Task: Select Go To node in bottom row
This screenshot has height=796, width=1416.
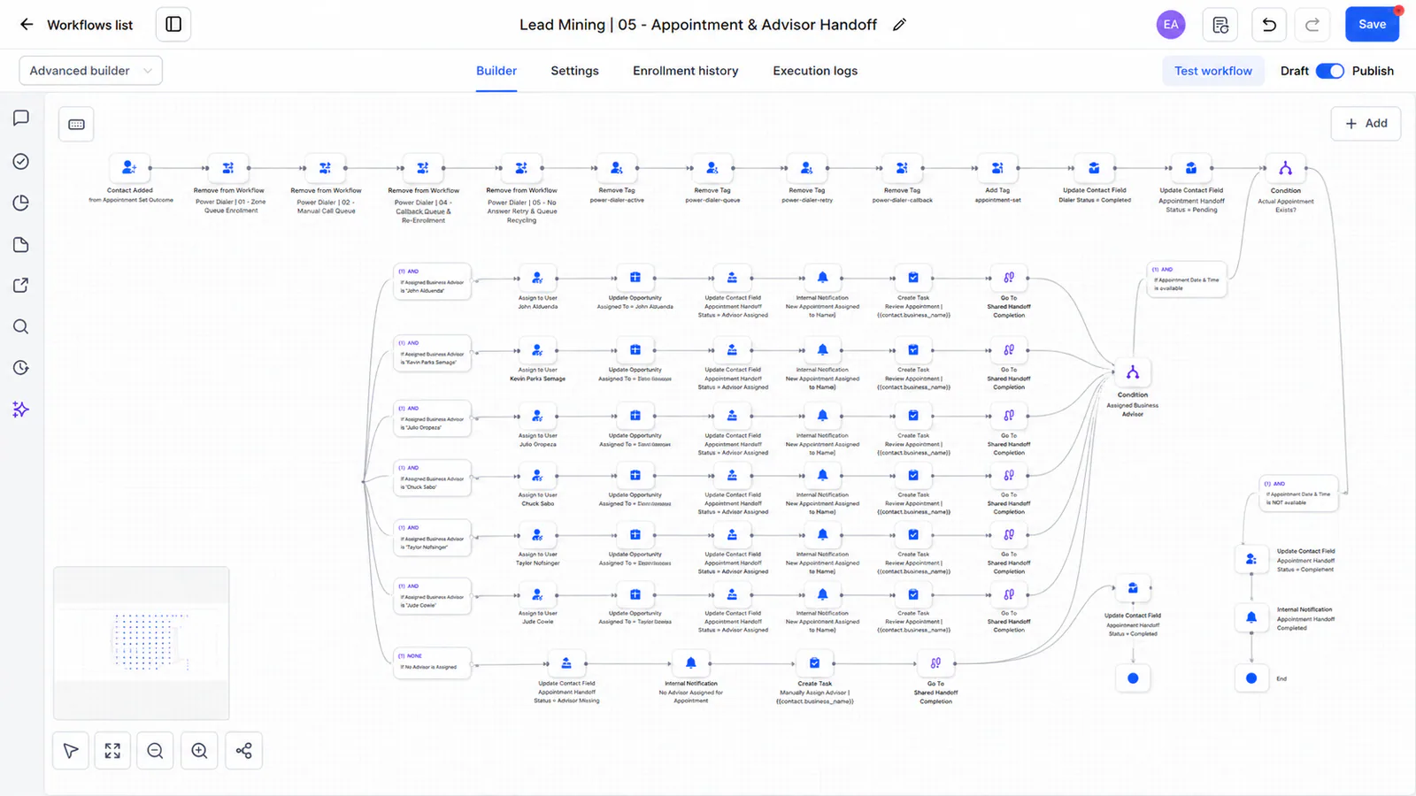Action: pos(935,663)
